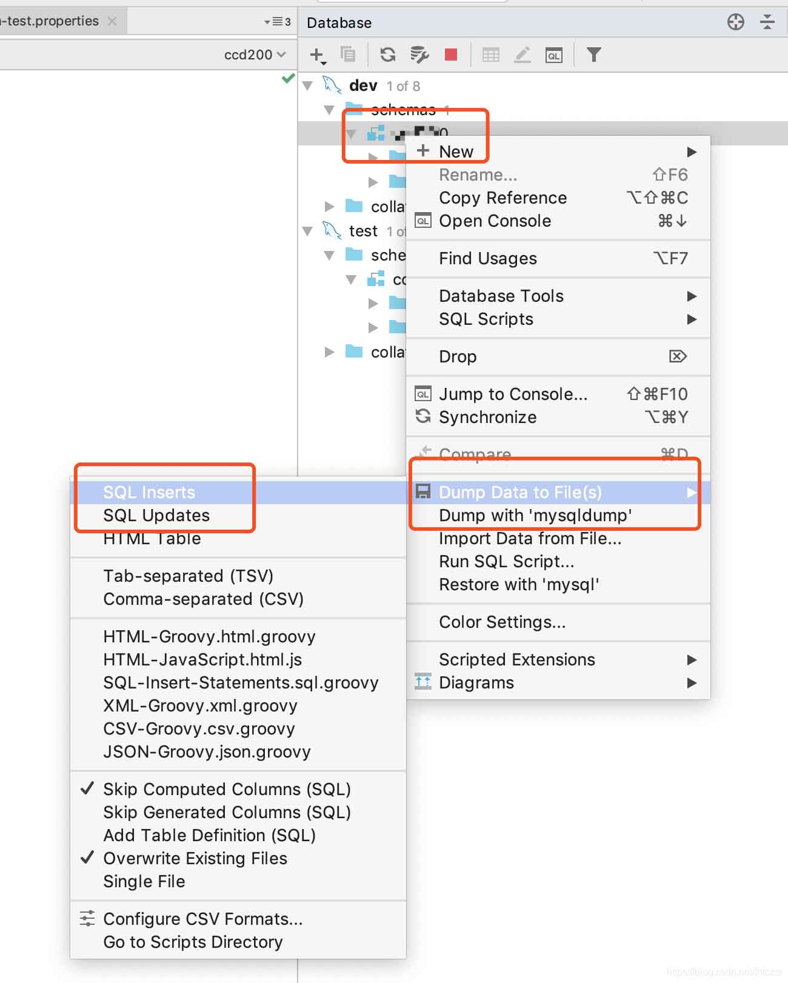Click Find Usages menu item

(558, 258)
